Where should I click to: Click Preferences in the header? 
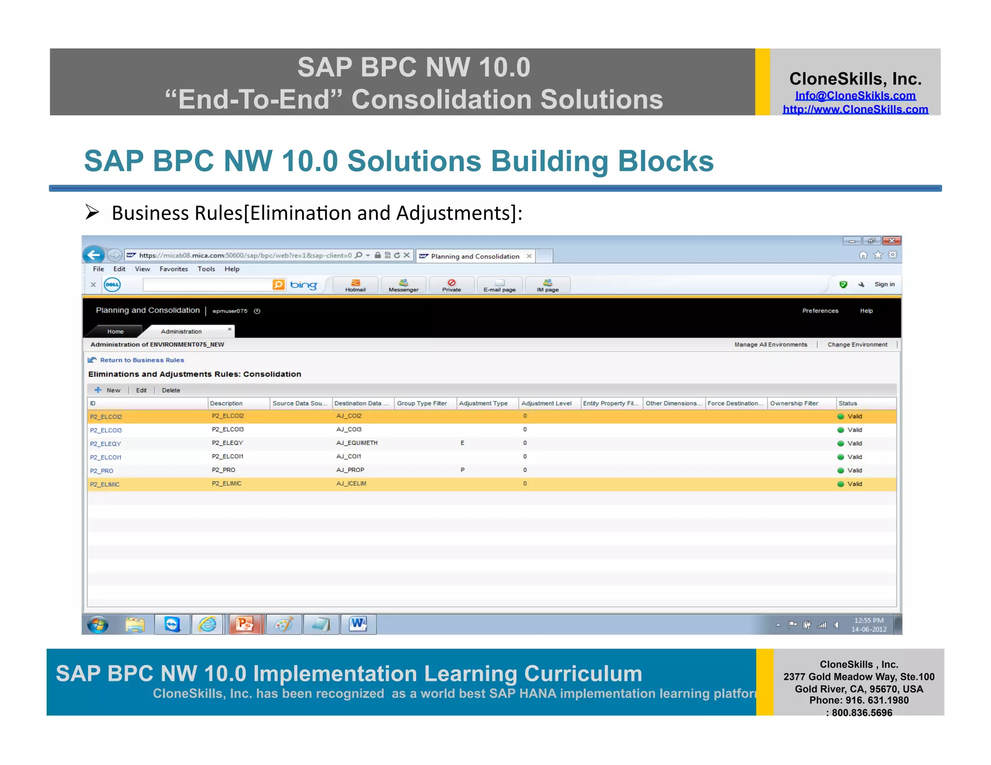[x=820, y=311]
